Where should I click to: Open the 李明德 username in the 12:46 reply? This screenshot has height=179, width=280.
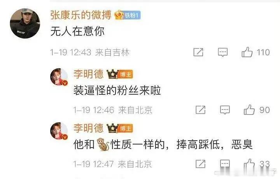click(89, 74)
